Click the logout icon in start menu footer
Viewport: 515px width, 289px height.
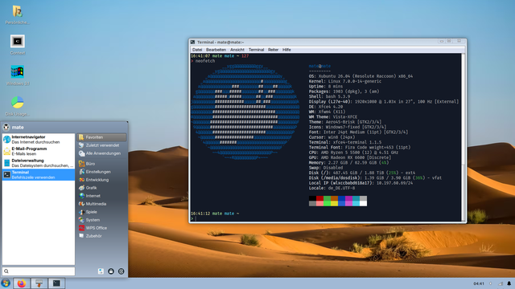[122, 271]
